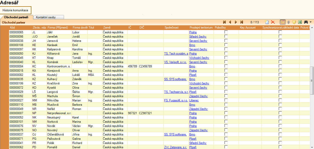Click the yellow shield icon

click(294, 22)
